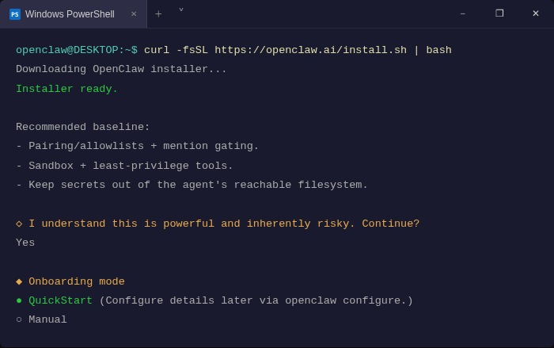Click the green bullet beside QuickStart
The image size is (554, 348).
pos(19,300)
